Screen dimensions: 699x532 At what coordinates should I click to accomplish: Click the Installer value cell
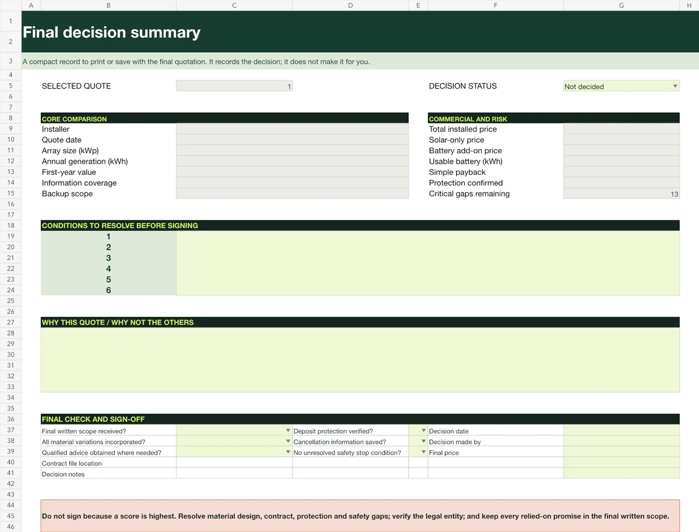click(x=292, y=129)
